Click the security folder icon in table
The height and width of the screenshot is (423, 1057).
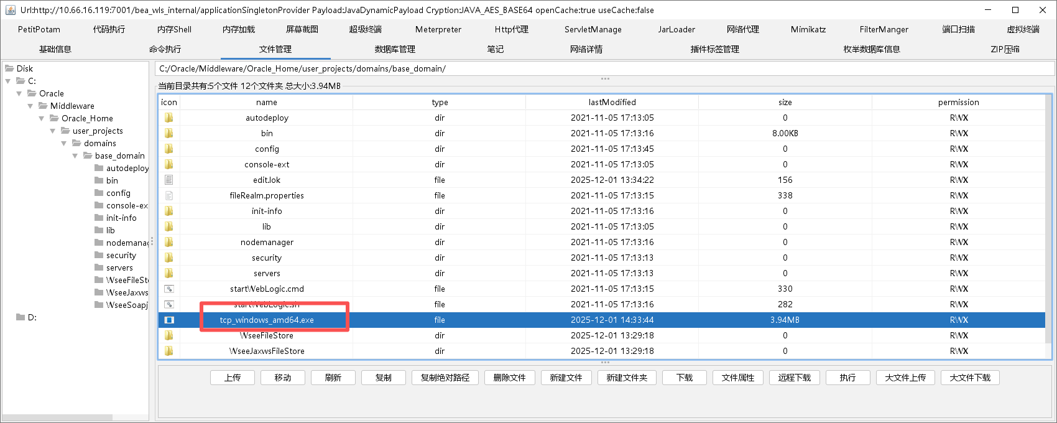(168, 258)
